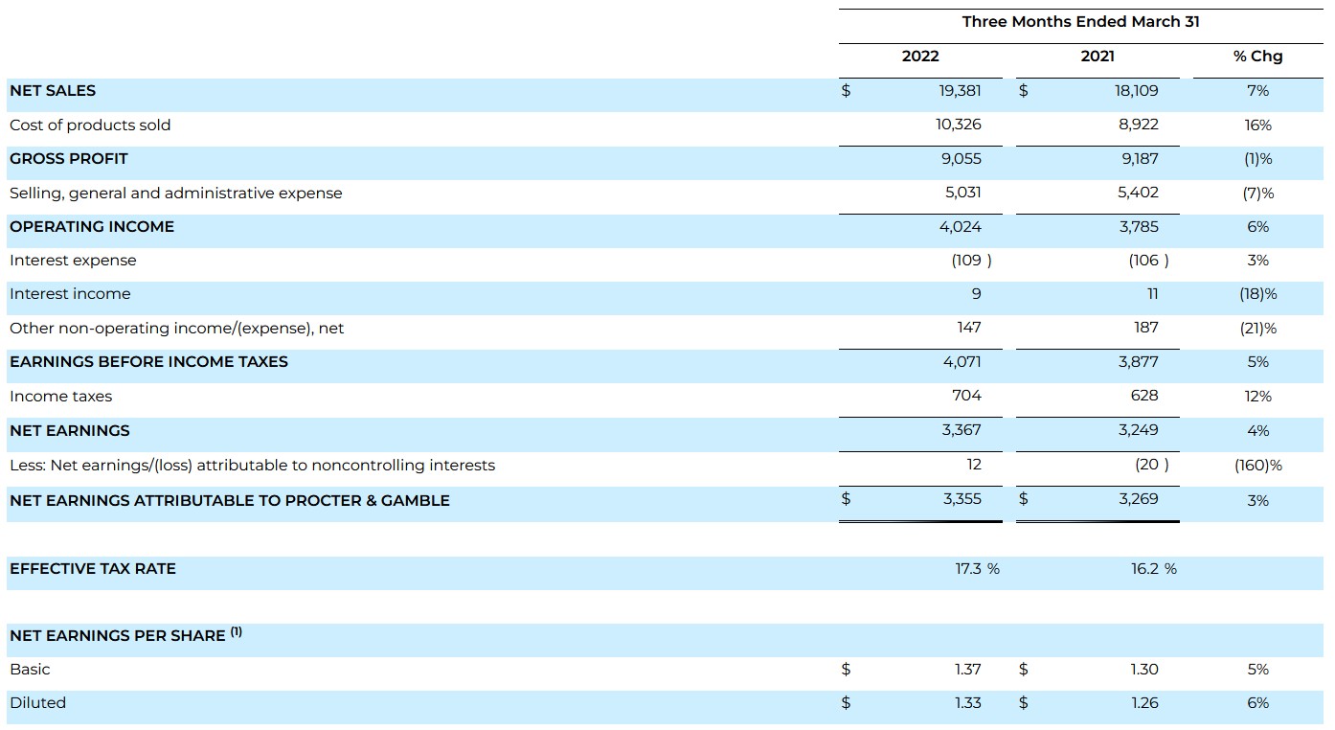The height and width of the screenshot is (730, 1335).
Task: Click the NET SALES row label
Action: [53, 91]
